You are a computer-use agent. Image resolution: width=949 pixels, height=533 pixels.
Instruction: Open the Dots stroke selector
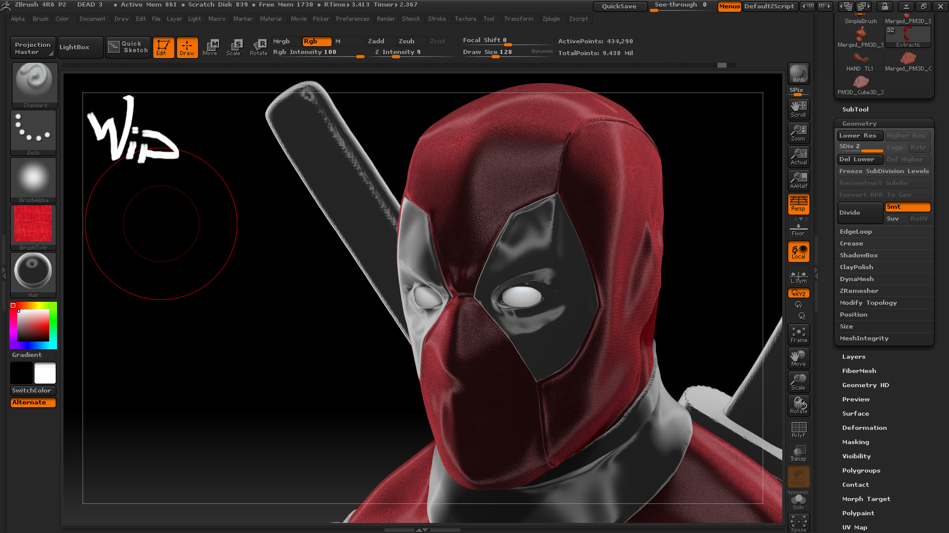33,133
